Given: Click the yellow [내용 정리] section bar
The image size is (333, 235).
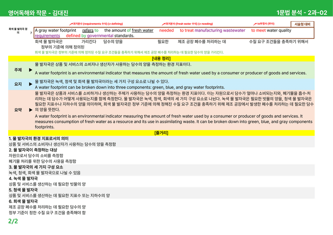Looking at the screenshot, I should coord(161,58).
